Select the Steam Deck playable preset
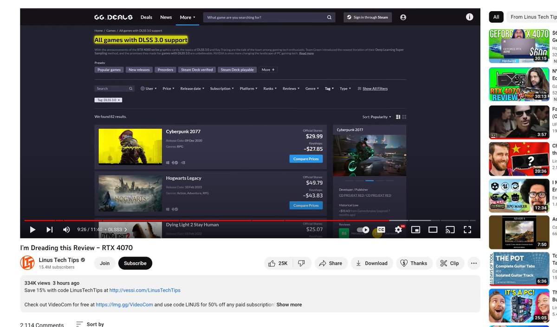Image resolution: width=557 pixels, height=327 pixels. 237,70
